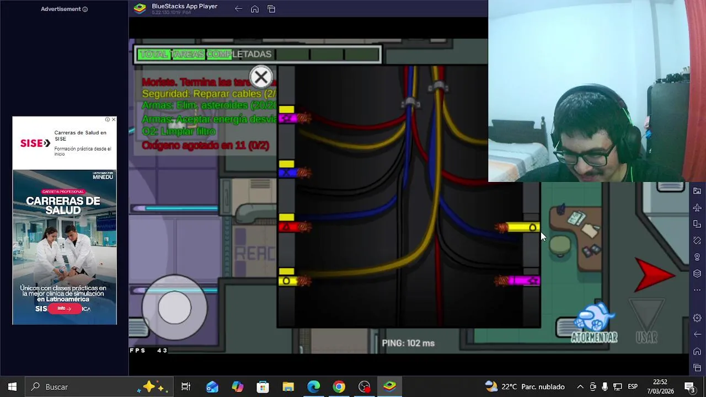Open Copilot from the taskbar
This screenshot has width=706, height=397.
click(237, 387)
